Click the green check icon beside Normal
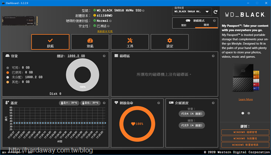The height and width of the screenshot is (155, 271). tap(94, 21)
